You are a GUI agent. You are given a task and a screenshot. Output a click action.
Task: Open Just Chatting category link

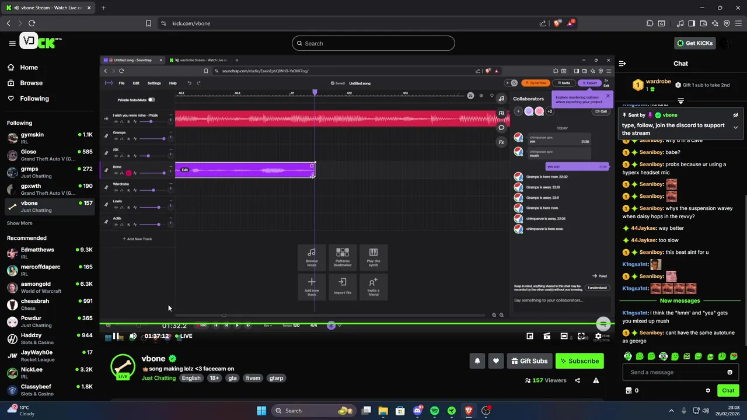[159, 378]
